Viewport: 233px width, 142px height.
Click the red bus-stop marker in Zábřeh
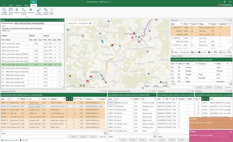coord(91,77)
